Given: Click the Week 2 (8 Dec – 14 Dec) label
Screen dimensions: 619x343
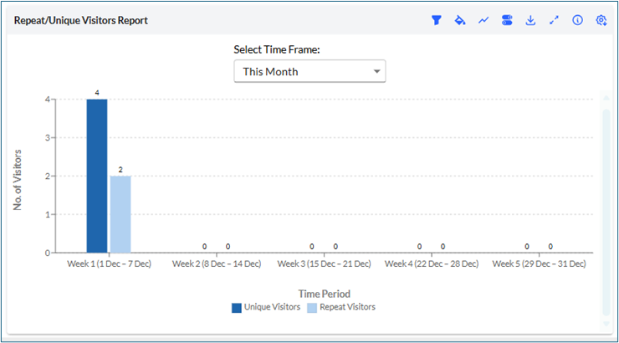Looking at the screenshot, I should pos(217,264).
